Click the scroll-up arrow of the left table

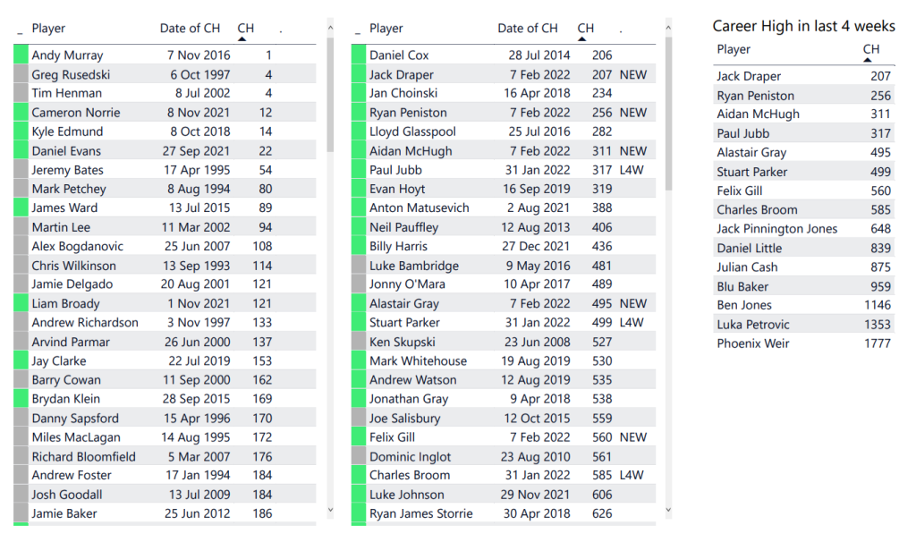(x=330, y=29)
